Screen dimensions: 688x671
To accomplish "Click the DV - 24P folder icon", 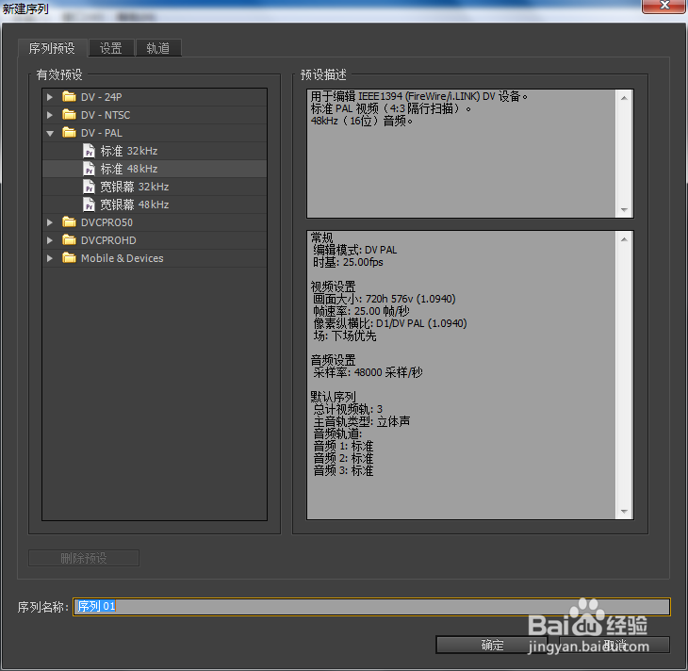I will 69,96.
